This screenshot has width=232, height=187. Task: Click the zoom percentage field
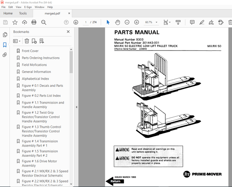[x=149, y=22]
